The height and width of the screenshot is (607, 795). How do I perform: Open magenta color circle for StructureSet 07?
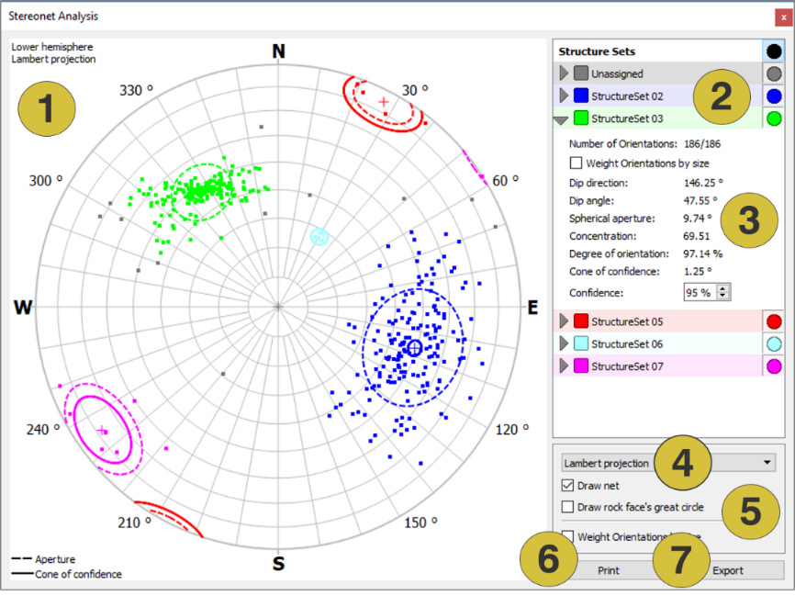(774, 366)
